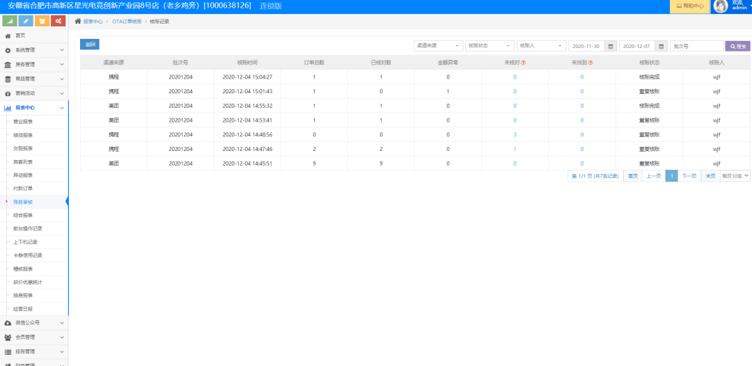
Task: Click the home icon in the breadcrumb
Action: (78, 21)
